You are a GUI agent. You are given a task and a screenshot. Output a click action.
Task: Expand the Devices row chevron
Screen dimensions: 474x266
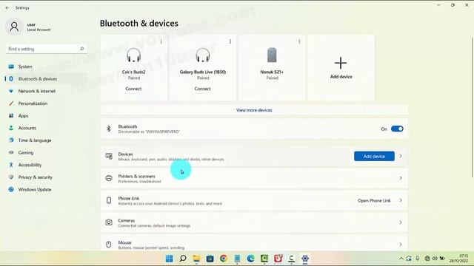401,156
